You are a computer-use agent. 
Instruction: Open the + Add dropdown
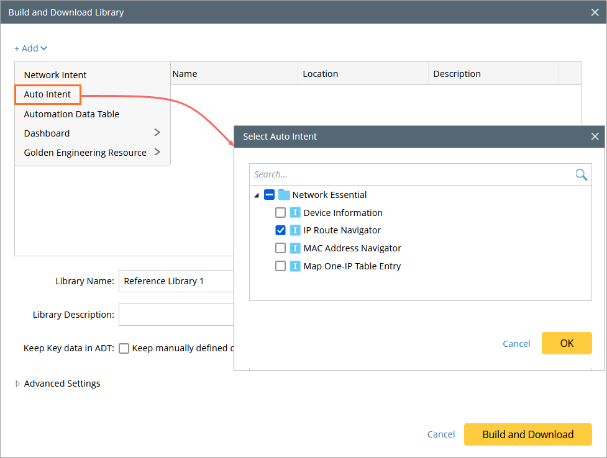31,48
